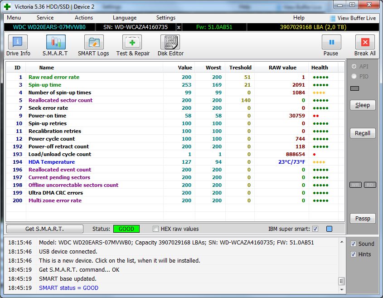383x298 pixels.
Task: Open the Language menu
Action: 125,18
